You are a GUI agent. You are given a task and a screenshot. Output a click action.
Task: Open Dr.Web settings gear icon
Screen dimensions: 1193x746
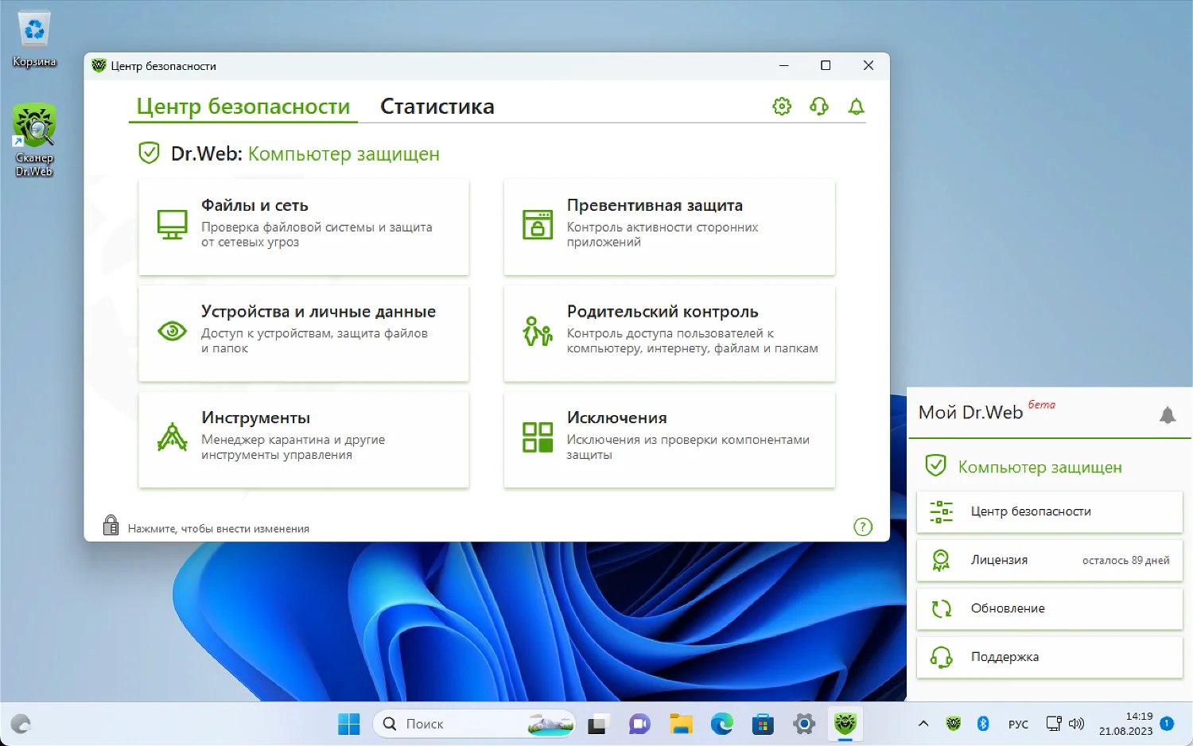[x=782, y=107]
